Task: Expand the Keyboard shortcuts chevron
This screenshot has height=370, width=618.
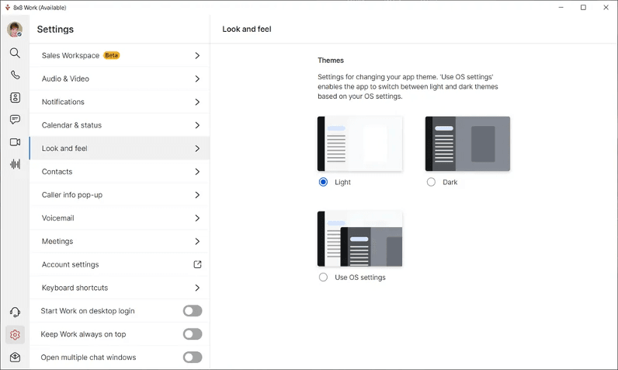Action: tap(197, 288)
